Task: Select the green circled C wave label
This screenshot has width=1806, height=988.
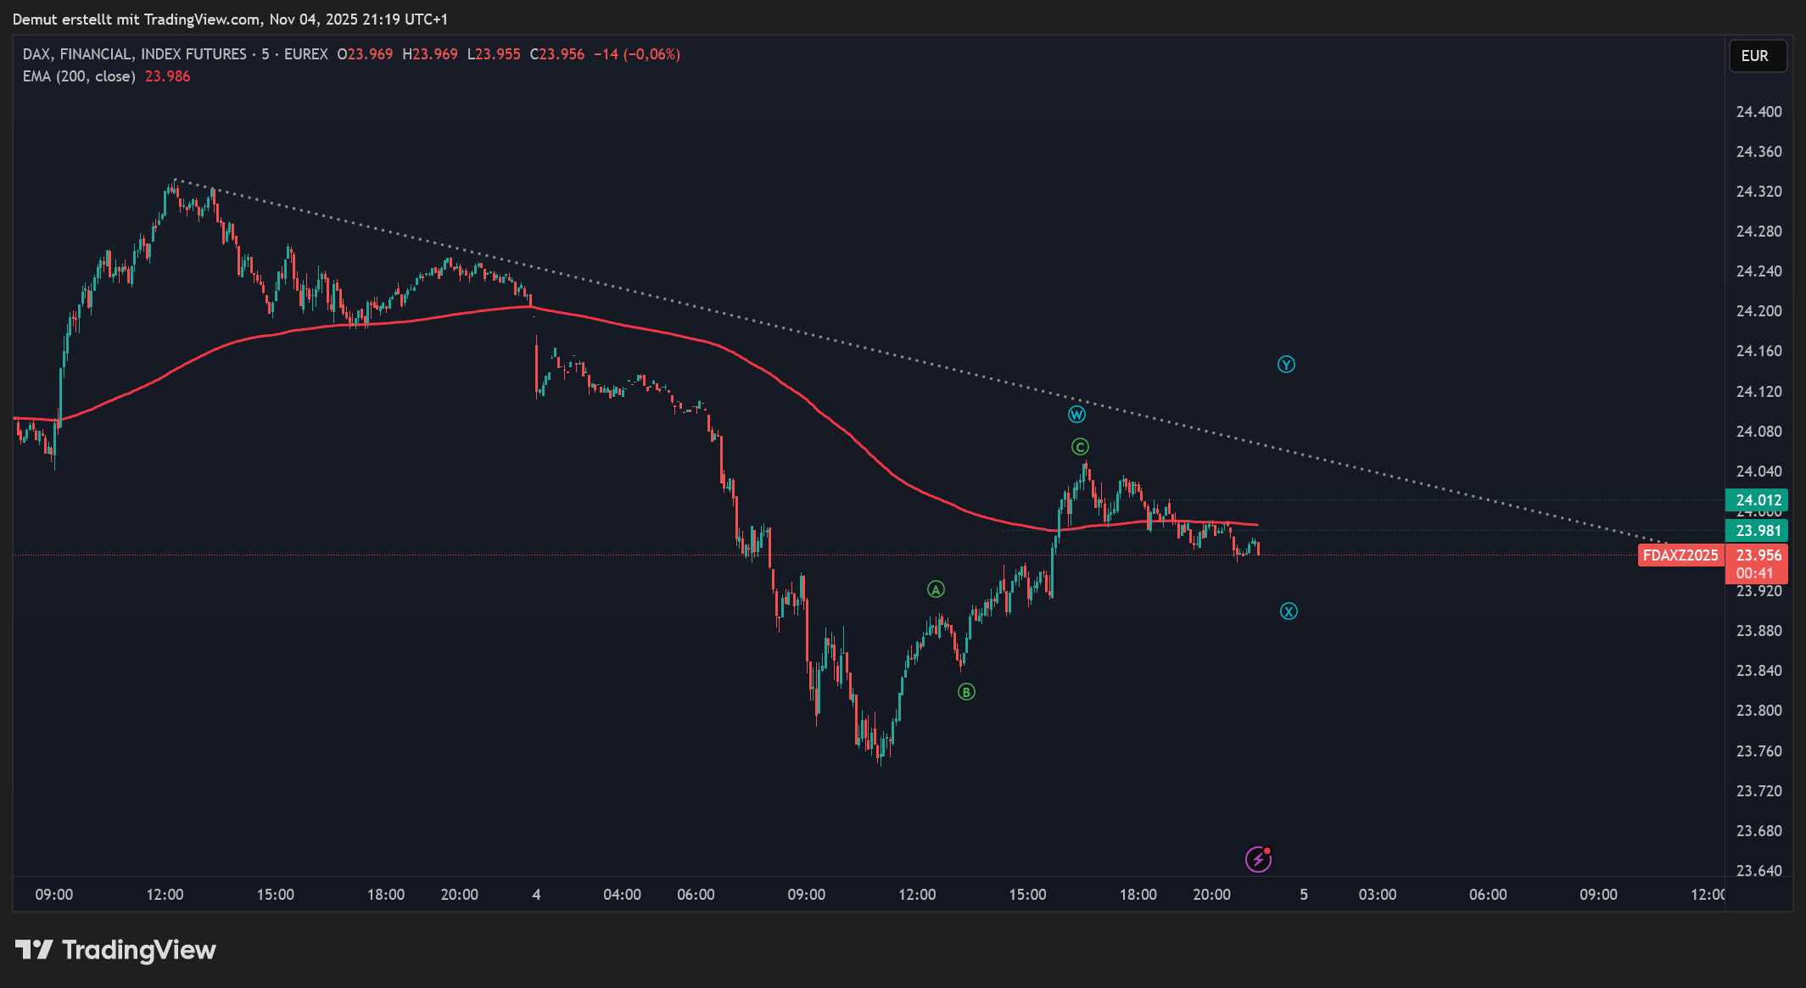Action: [1080, 447]
